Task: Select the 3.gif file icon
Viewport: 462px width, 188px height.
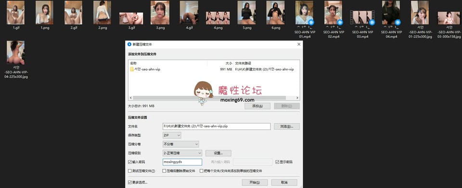Action: pos(131,18)
